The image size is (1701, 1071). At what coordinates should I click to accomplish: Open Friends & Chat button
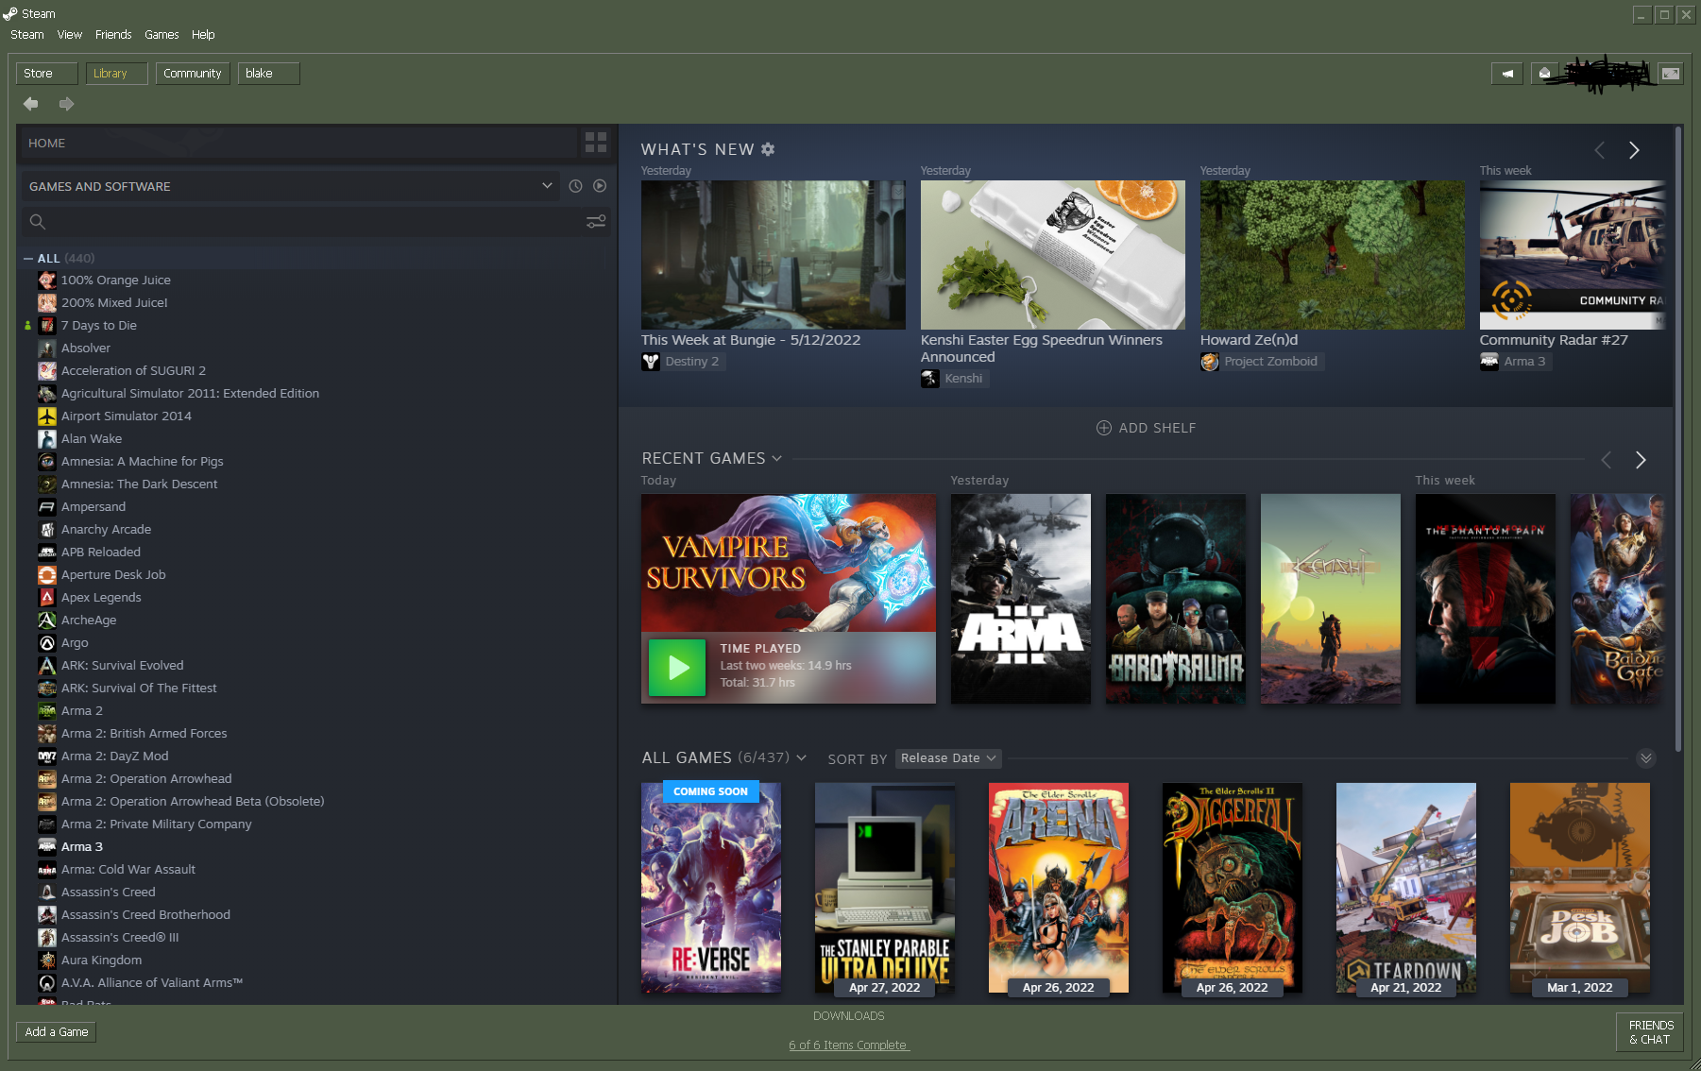coord(1651,1032)
